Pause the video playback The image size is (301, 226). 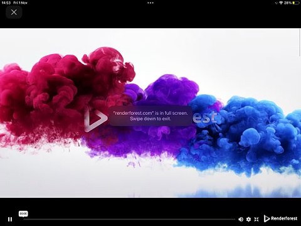(10, 219)
